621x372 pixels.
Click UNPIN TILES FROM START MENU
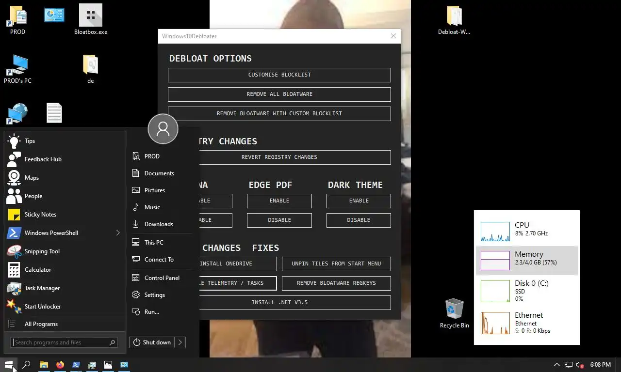point(336,264)
